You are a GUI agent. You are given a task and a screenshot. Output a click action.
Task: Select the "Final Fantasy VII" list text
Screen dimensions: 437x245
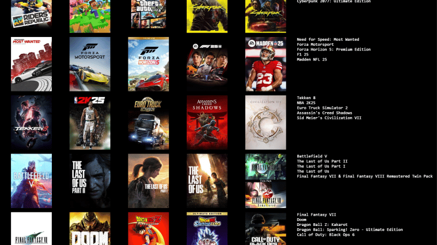[x=316, y=215]
